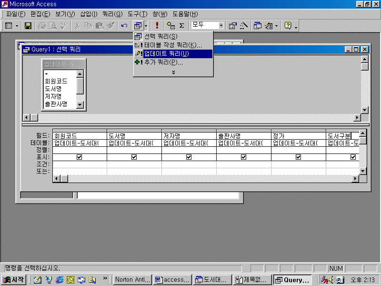Click the 정렬 cell under 도서명
The width and height of the screenshot is (381, 286).
click(134, 150)
